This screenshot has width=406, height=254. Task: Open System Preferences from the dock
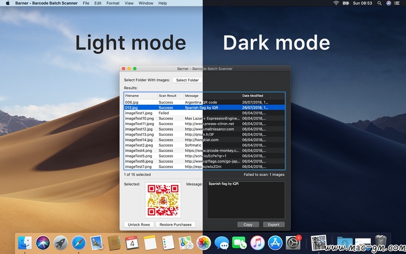(x=293, y=243)
